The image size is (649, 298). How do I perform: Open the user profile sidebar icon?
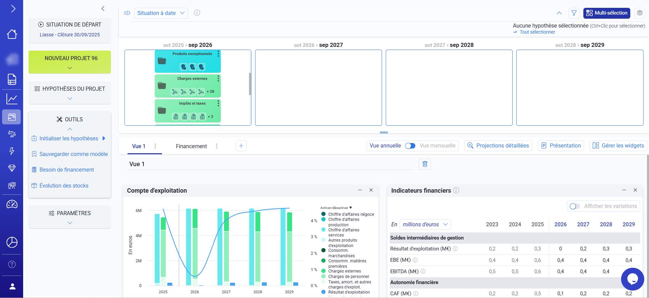[x=12, y=286]
